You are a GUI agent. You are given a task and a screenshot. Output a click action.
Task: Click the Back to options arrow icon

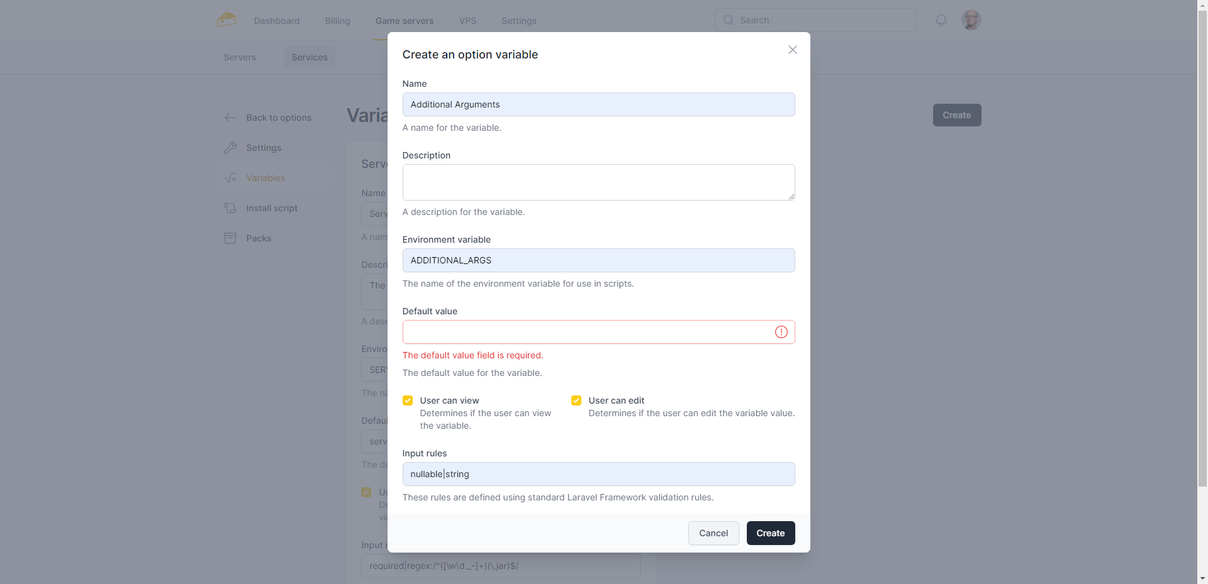tap(230, 118)
